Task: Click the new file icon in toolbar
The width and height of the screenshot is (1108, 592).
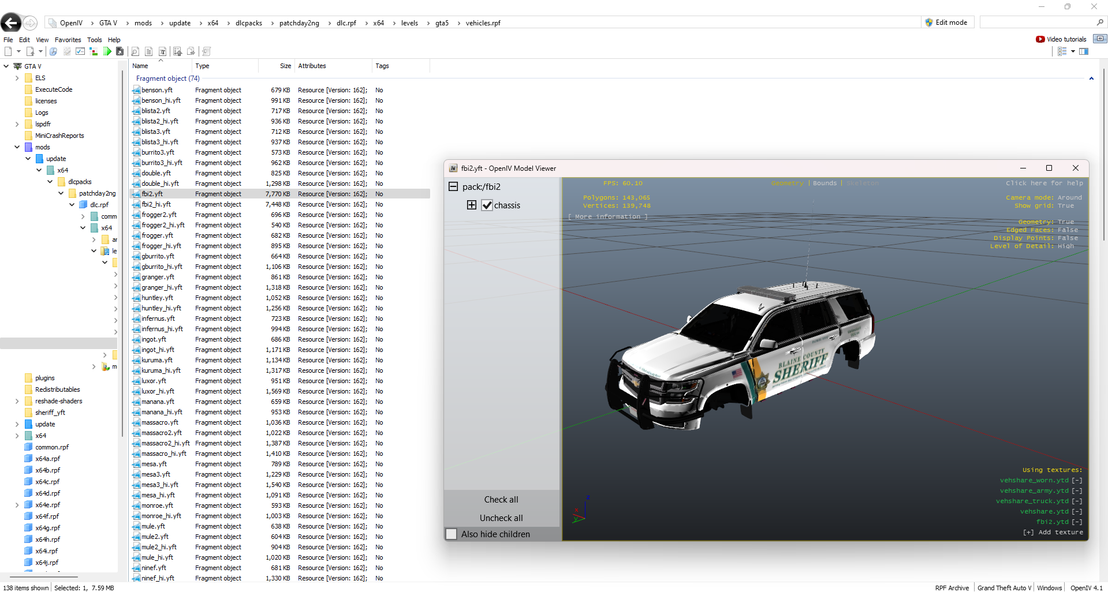Action: coord(8,51)
